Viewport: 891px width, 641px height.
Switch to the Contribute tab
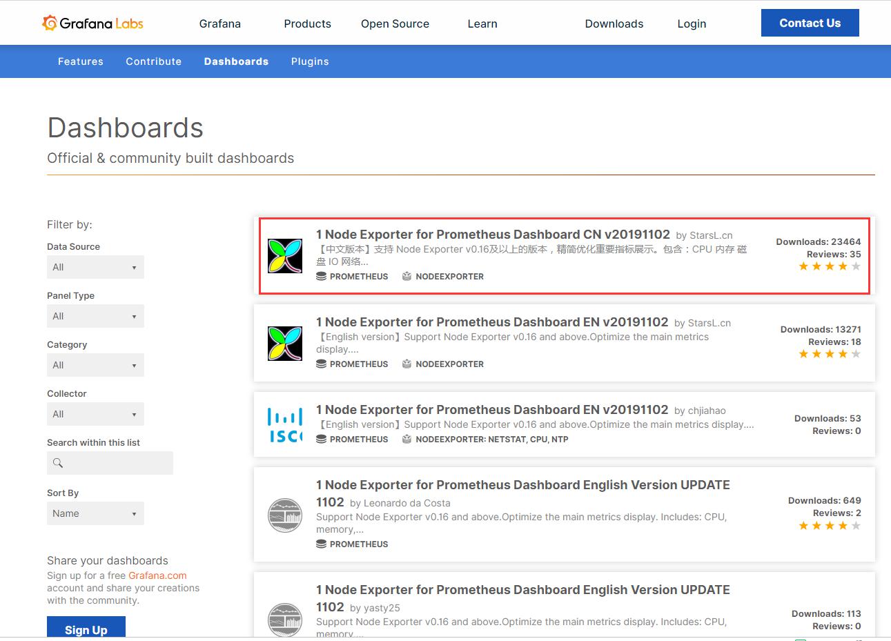coord(153,61)
